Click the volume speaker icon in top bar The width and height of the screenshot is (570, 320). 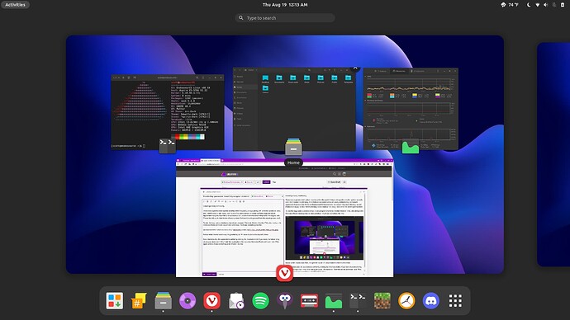546,5
